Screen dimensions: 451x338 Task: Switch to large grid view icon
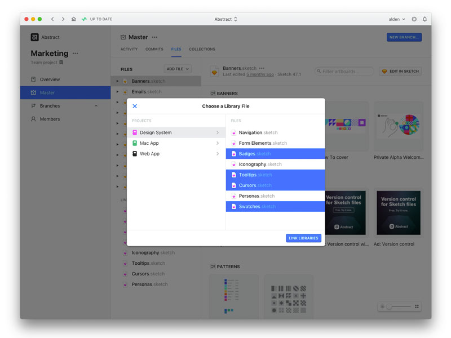coord(417,306)
